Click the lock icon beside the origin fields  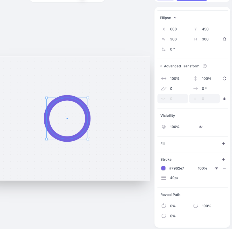coord(224,99)
